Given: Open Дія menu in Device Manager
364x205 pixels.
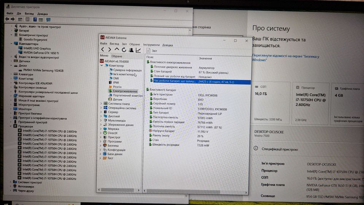Looking at the screenshot, I should [19, 13].
